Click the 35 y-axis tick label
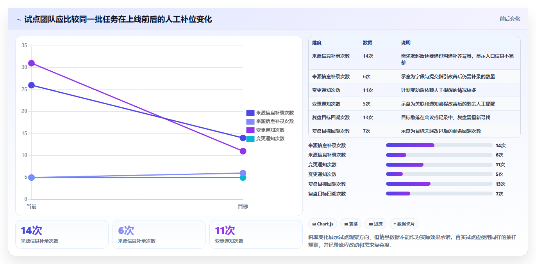The image size is (536, 264). click(x=24, y=46)
